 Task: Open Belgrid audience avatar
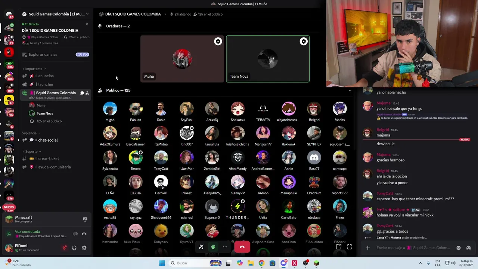click(314, 109)
